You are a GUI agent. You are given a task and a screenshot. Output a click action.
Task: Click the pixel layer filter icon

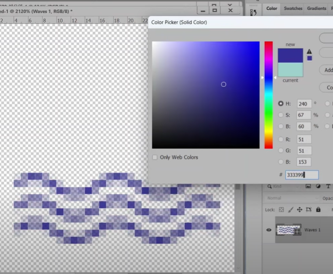[308, 186]
